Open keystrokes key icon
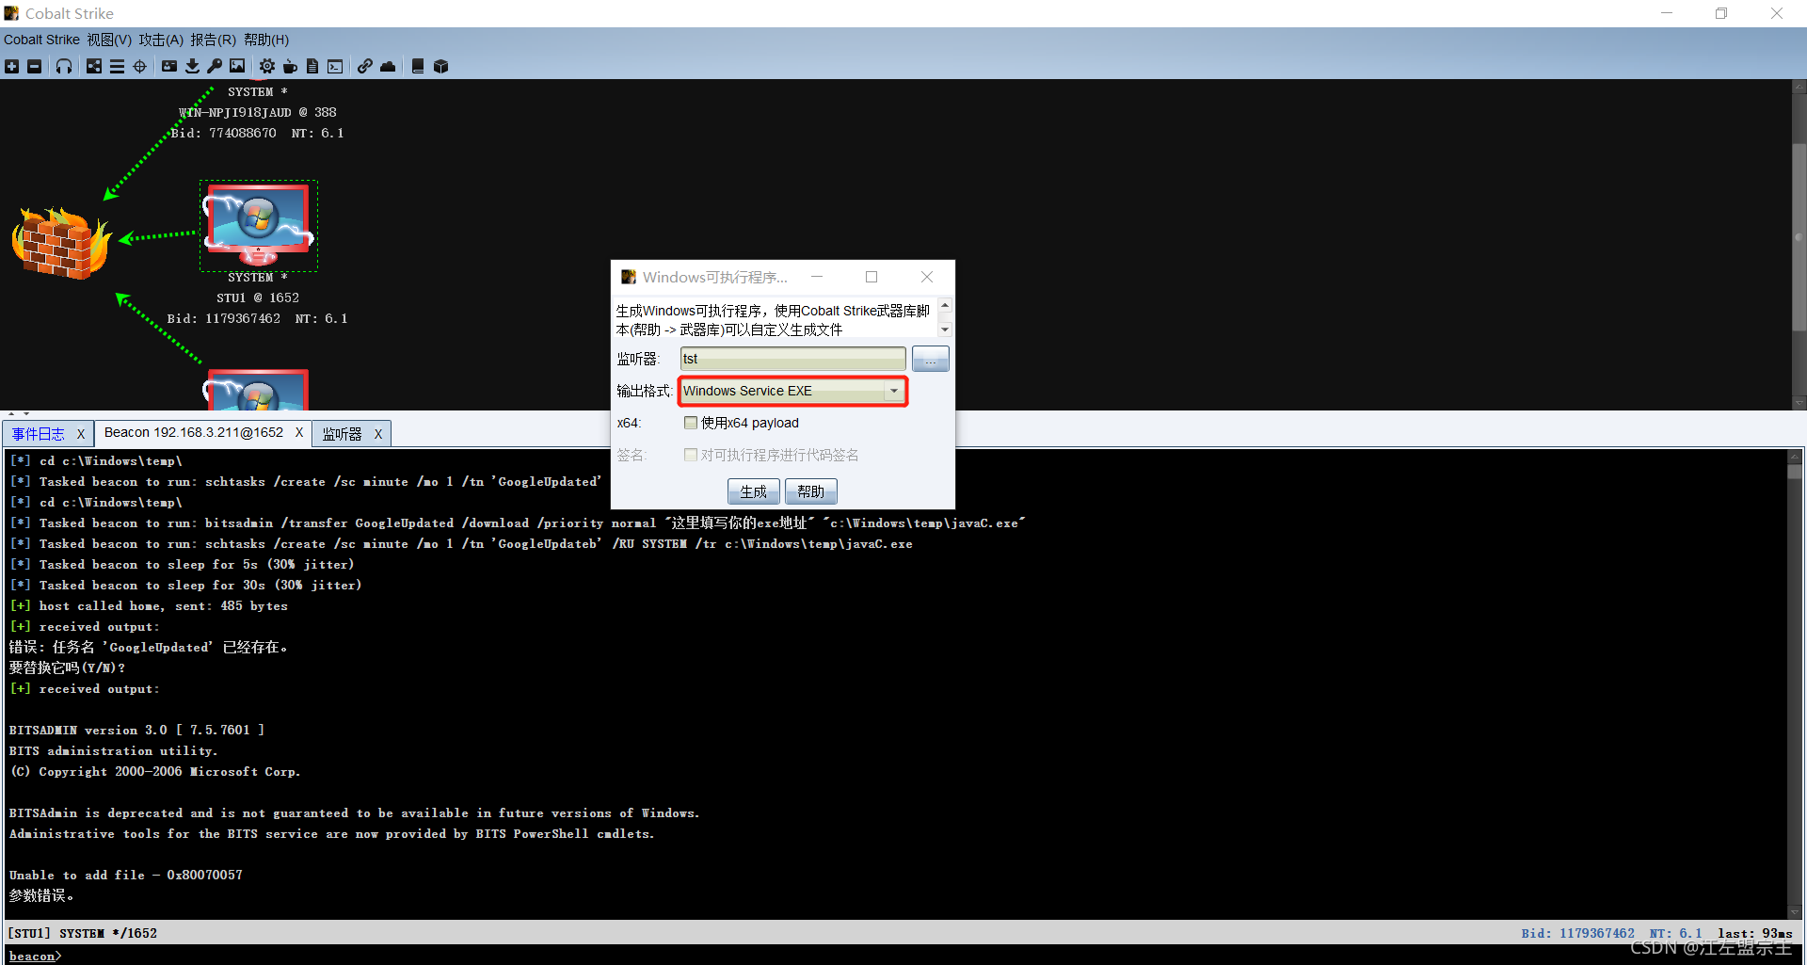1807x965 pixels. pos(215,66)
